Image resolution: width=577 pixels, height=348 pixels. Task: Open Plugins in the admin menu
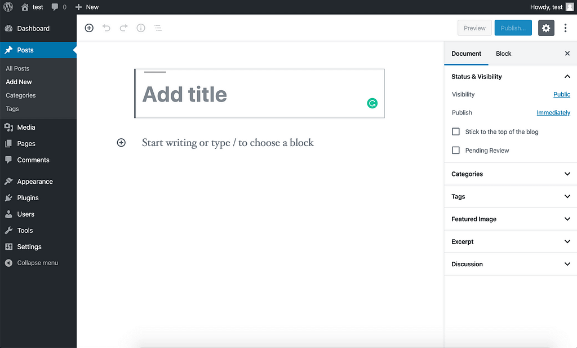[x=38, y=198]
